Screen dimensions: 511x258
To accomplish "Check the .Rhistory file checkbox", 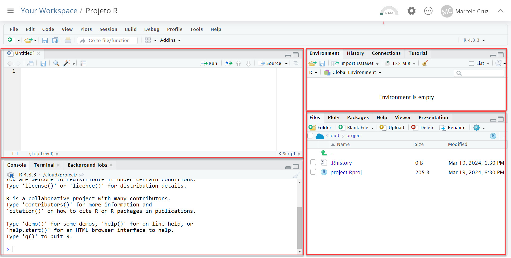I will [313, 162].
